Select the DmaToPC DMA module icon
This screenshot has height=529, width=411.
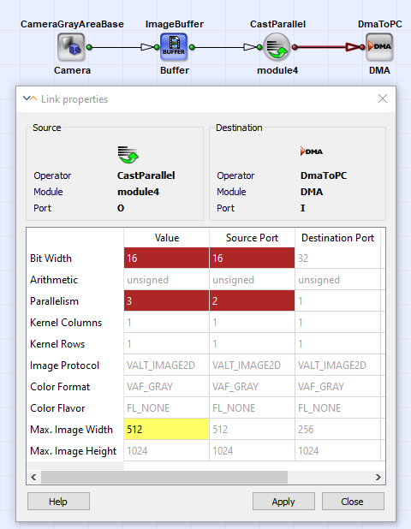point(379,47)
